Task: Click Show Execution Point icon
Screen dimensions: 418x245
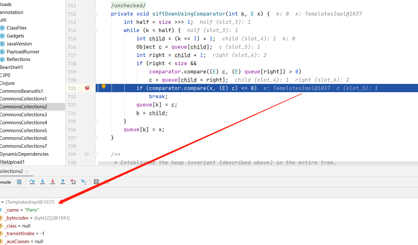Action: [x=19, y=182]
